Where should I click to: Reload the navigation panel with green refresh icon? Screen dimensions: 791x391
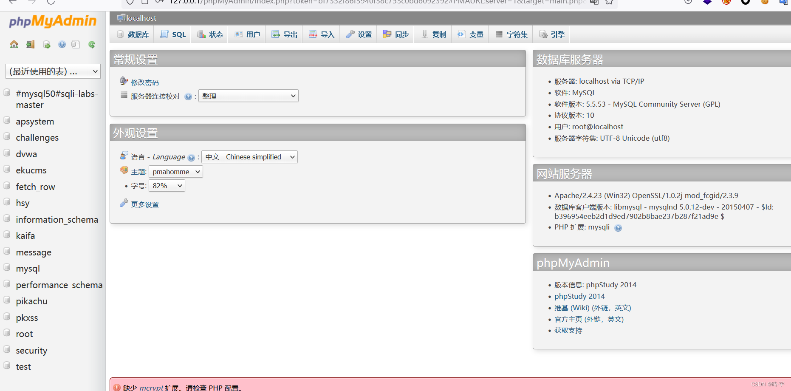click(91, 44)
